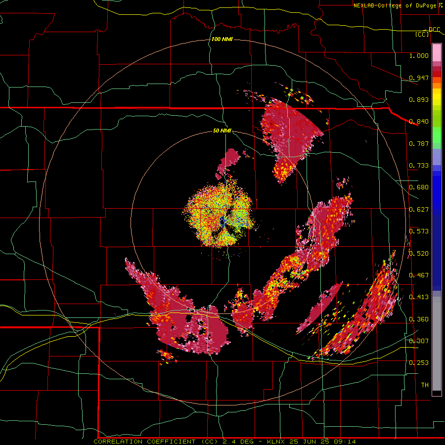Image resolution: width=445 pixels, height=445 pixels.
Task: Click the 0.893 legend value
Action: pyautogui.click(x=419, y=99)
